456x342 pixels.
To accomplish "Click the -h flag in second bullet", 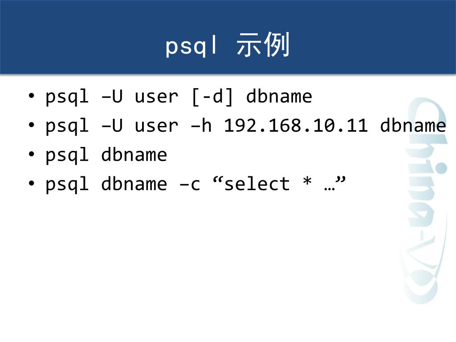I will pos(201,126).
